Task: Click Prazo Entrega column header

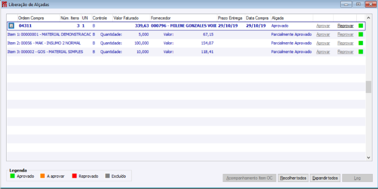Action: pos(231,18)
